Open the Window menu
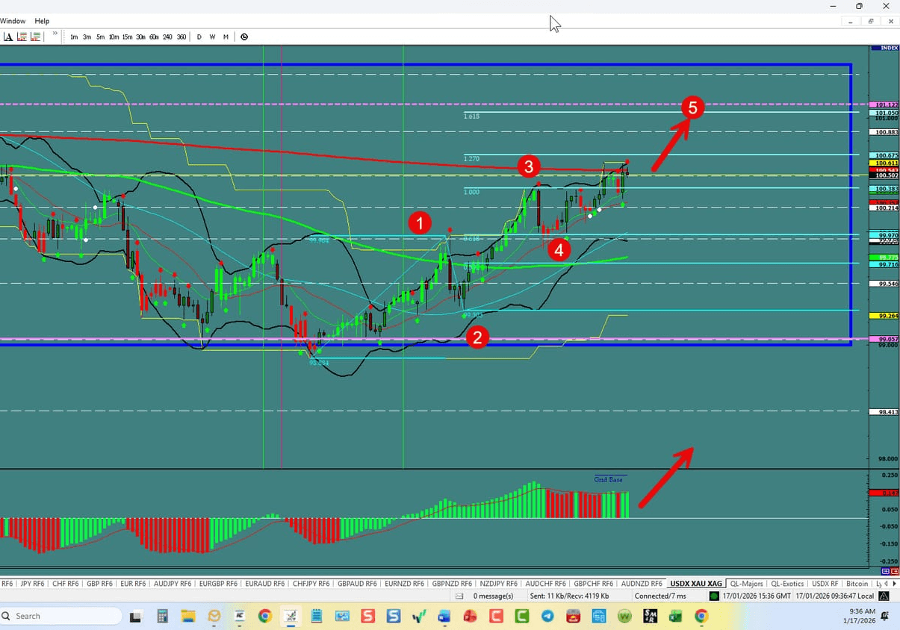Screen dimensions: 900x630 (13, 20)
